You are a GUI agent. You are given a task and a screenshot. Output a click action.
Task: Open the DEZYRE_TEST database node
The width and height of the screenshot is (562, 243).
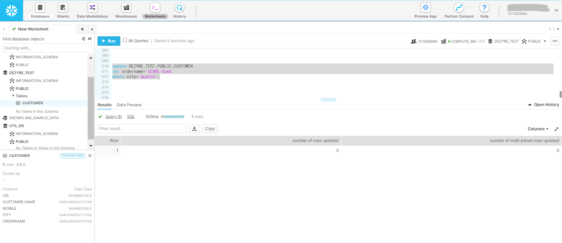(21, 73)
